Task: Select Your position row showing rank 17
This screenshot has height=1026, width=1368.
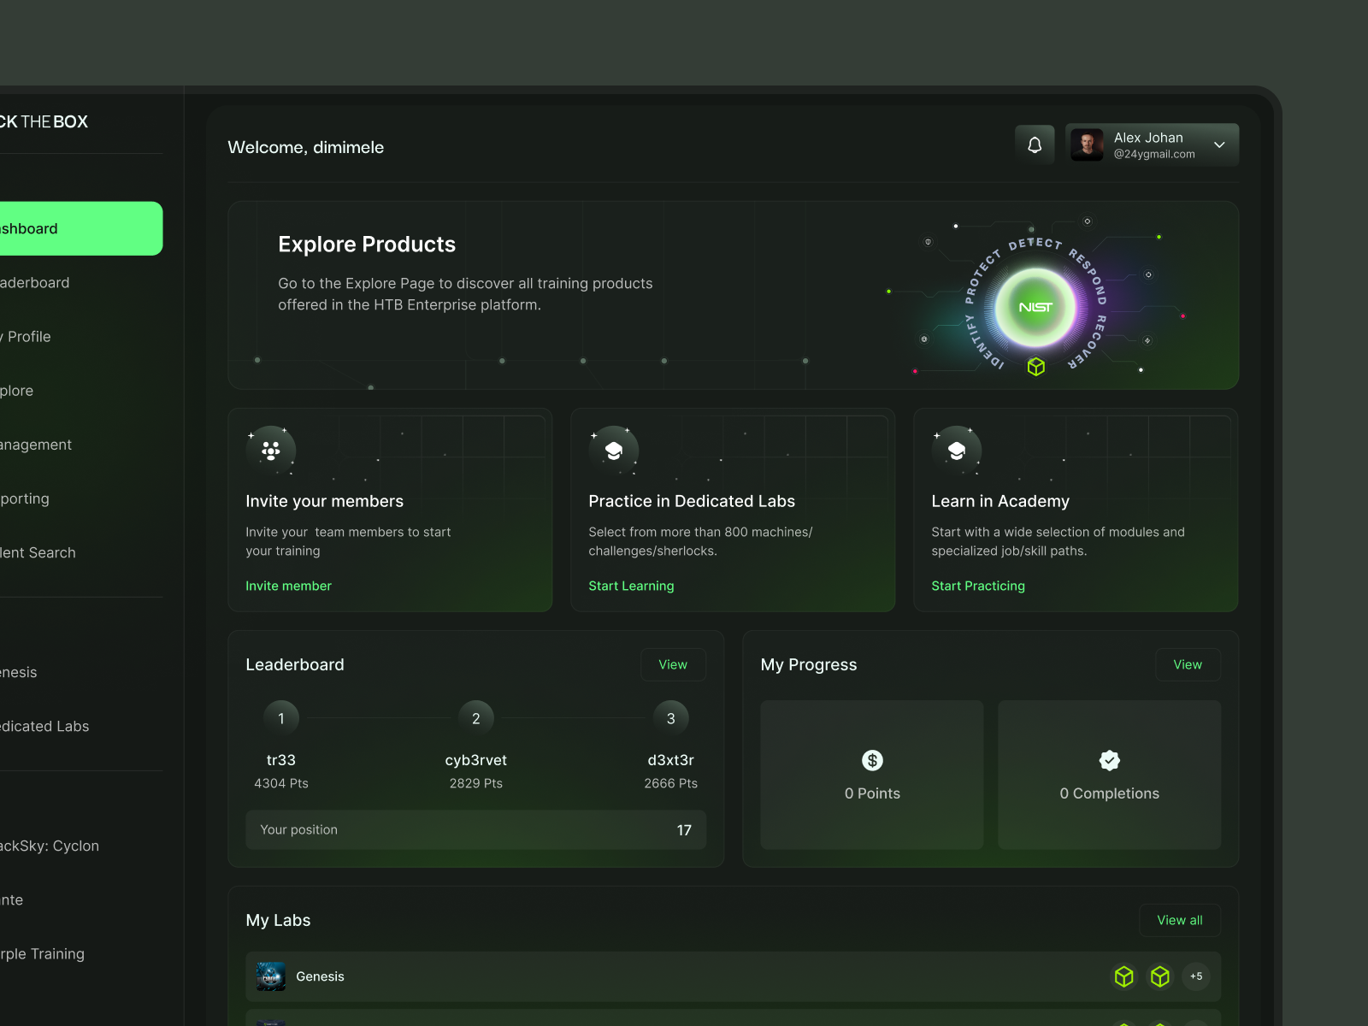Action: [x=475, y=829]
